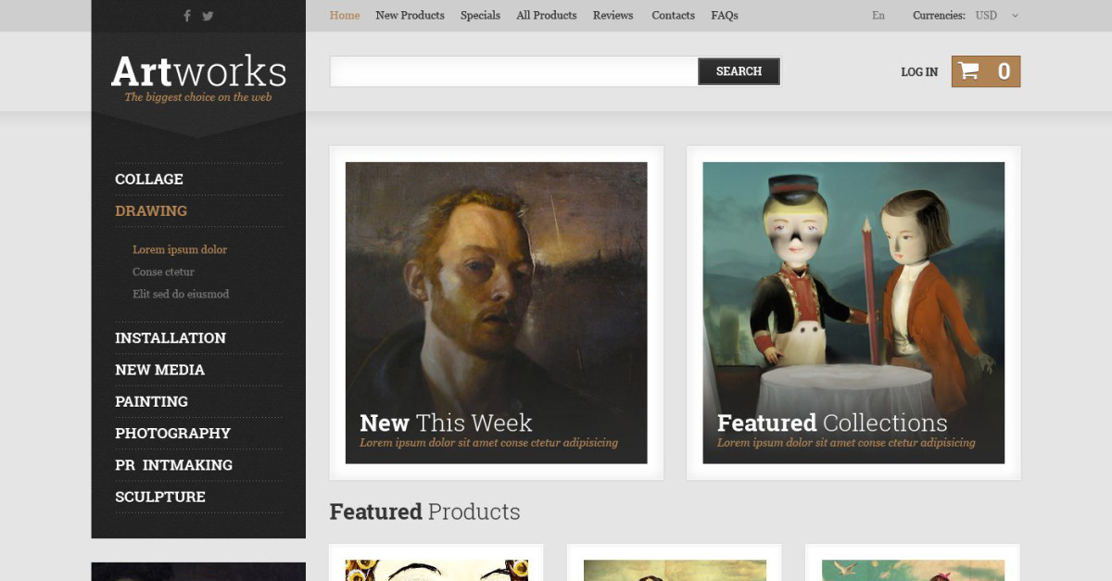Screen dimensions: 1112x581
Task: Expand the Drawing category
Action: tap(151, 211)
